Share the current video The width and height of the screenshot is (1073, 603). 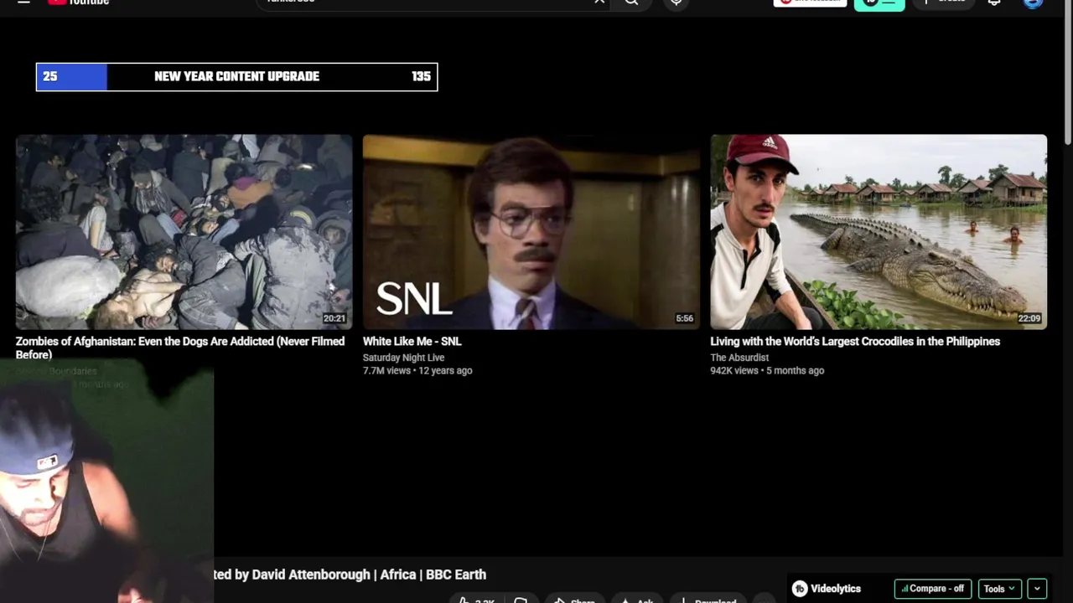click(x=574, y=600)
